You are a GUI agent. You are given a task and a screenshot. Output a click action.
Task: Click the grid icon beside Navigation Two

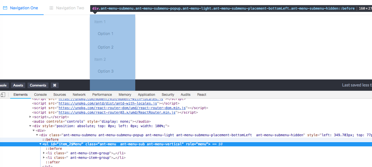(x=51, y=8)
